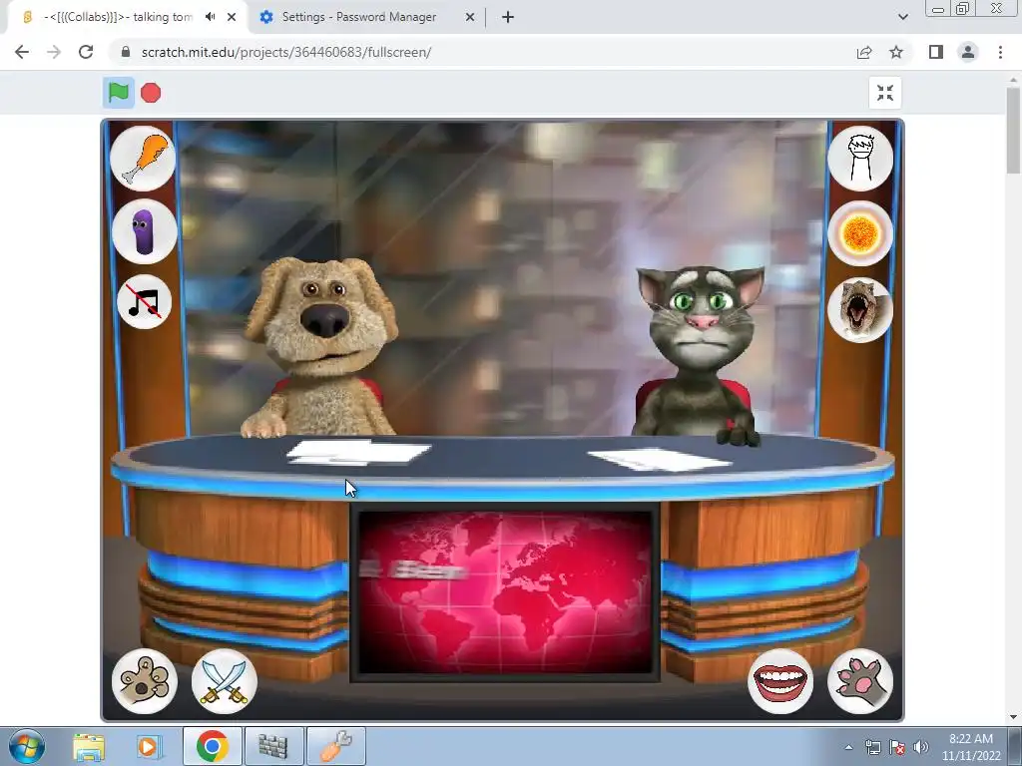Screen dimensions: 1022x766
Task: View site information via lock icon
Action: 126,52
